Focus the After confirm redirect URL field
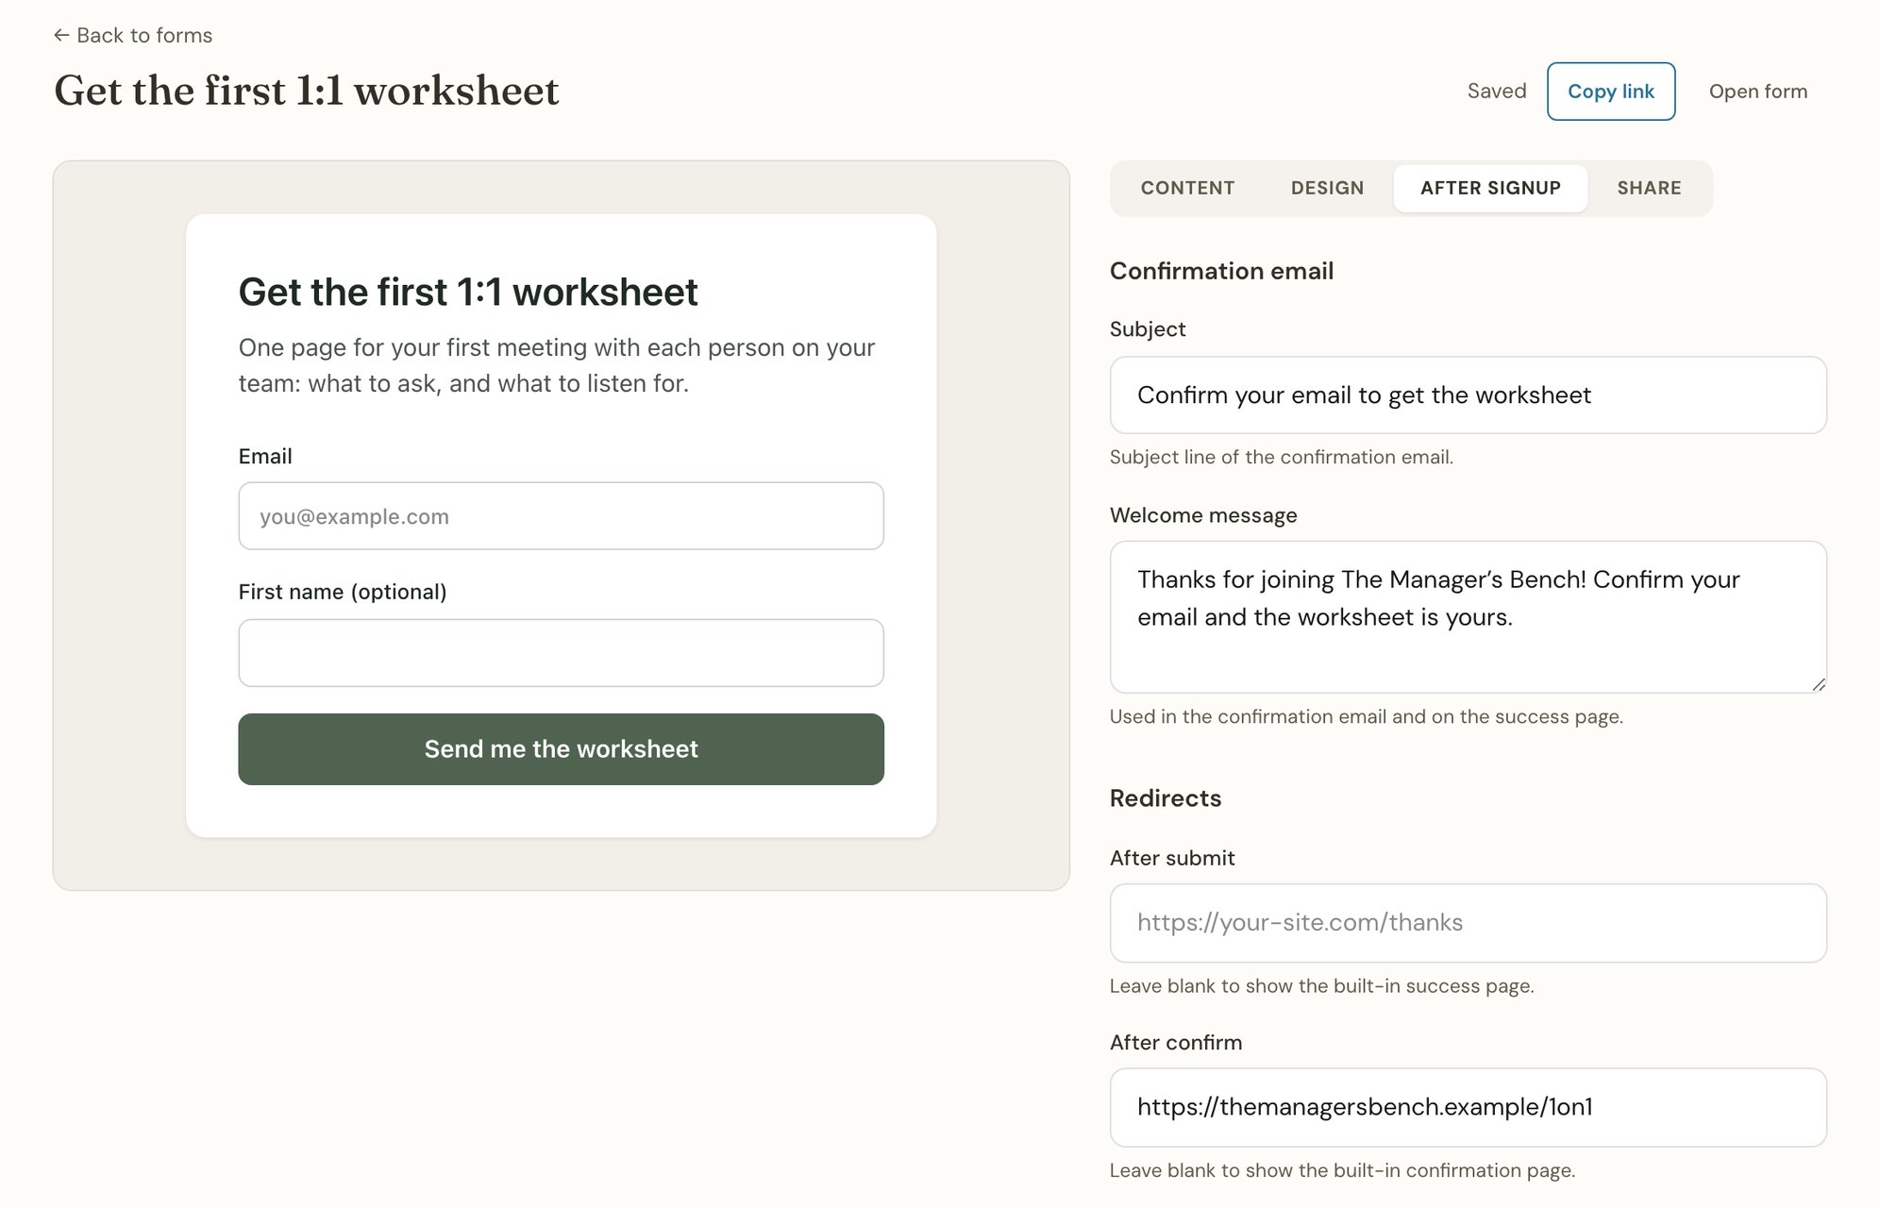The width and height of the screenshot is (1880, 1208). [x=1468, y=1107]
